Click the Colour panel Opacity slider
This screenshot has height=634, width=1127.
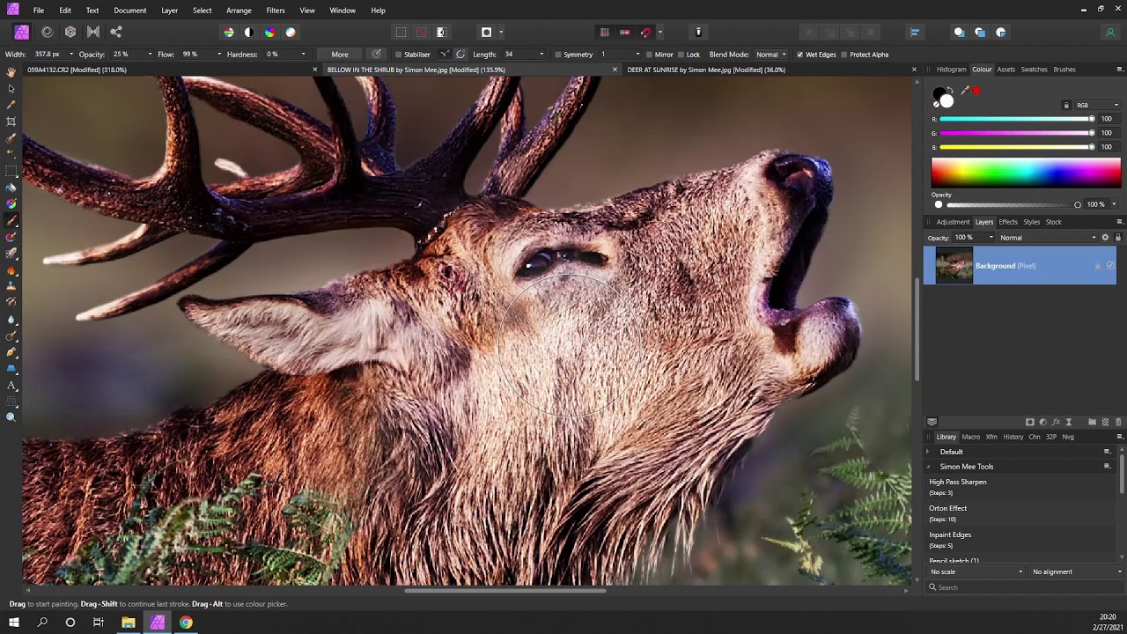point(1010,205)
